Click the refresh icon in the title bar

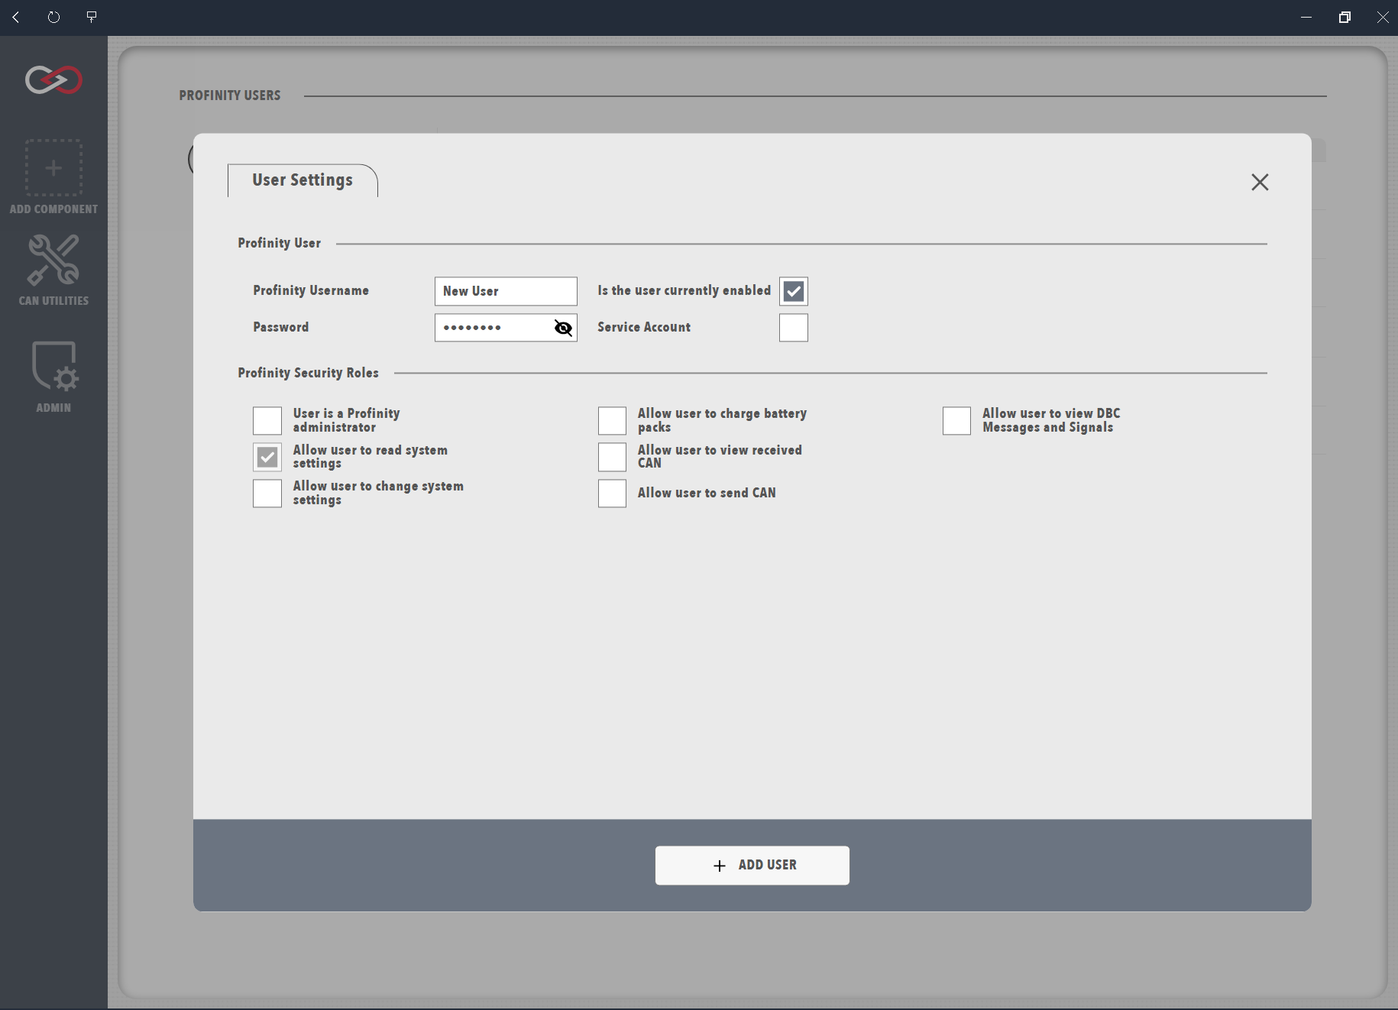click(x=53, y=17)
